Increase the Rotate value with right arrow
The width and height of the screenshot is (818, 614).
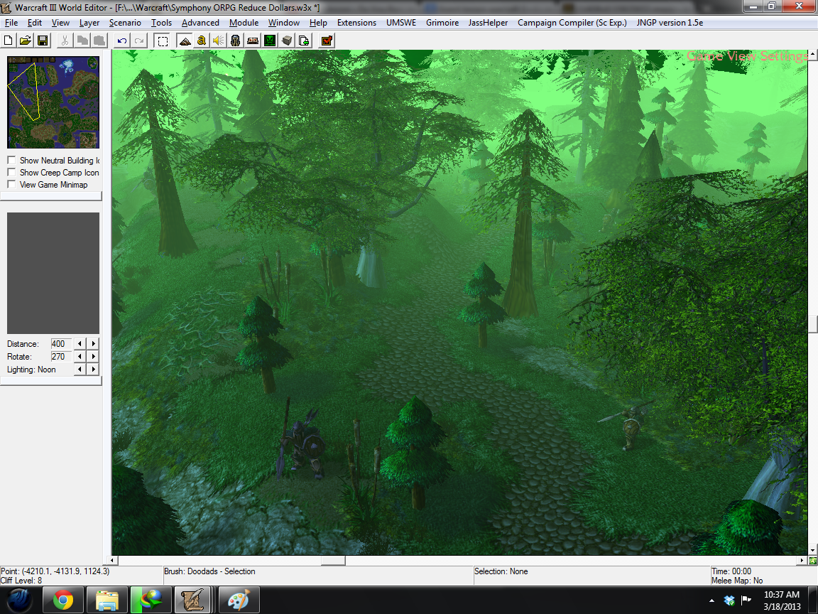94,357
